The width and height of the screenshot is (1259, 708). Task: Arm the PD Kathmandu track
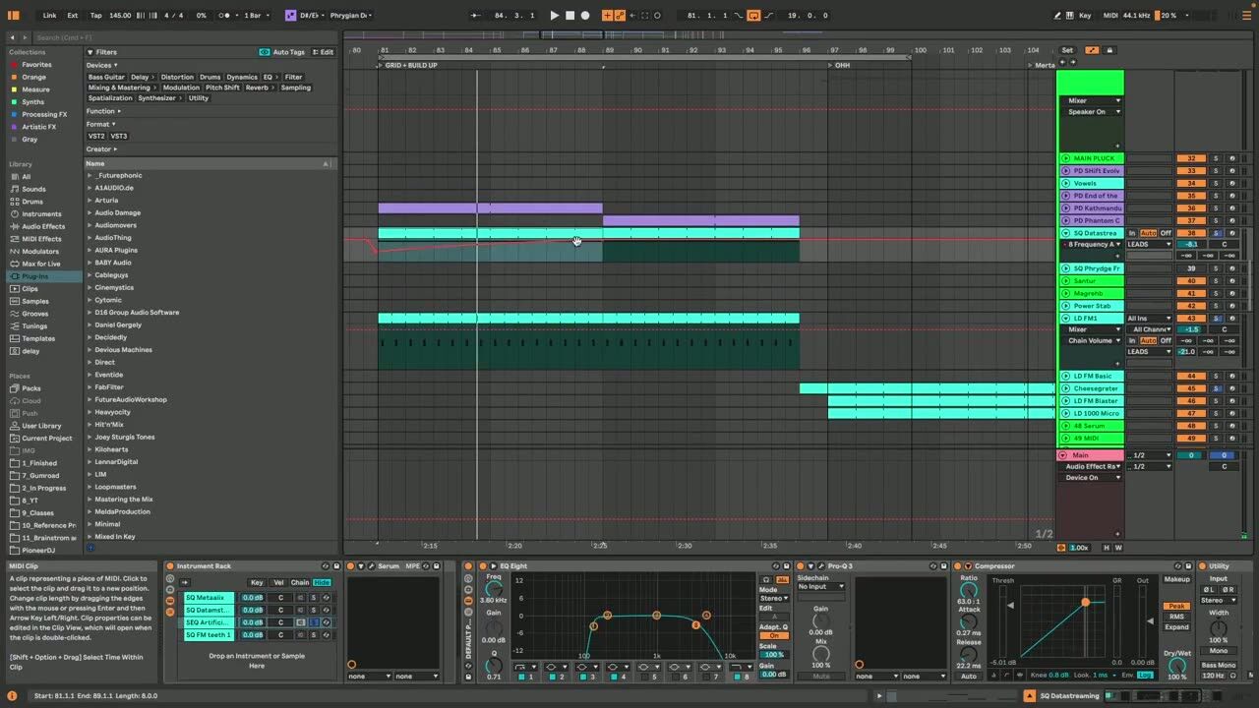[x=1231, y=208]
